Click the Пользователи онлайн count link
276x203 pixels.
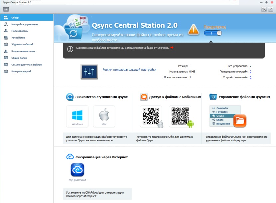[250, 71]
